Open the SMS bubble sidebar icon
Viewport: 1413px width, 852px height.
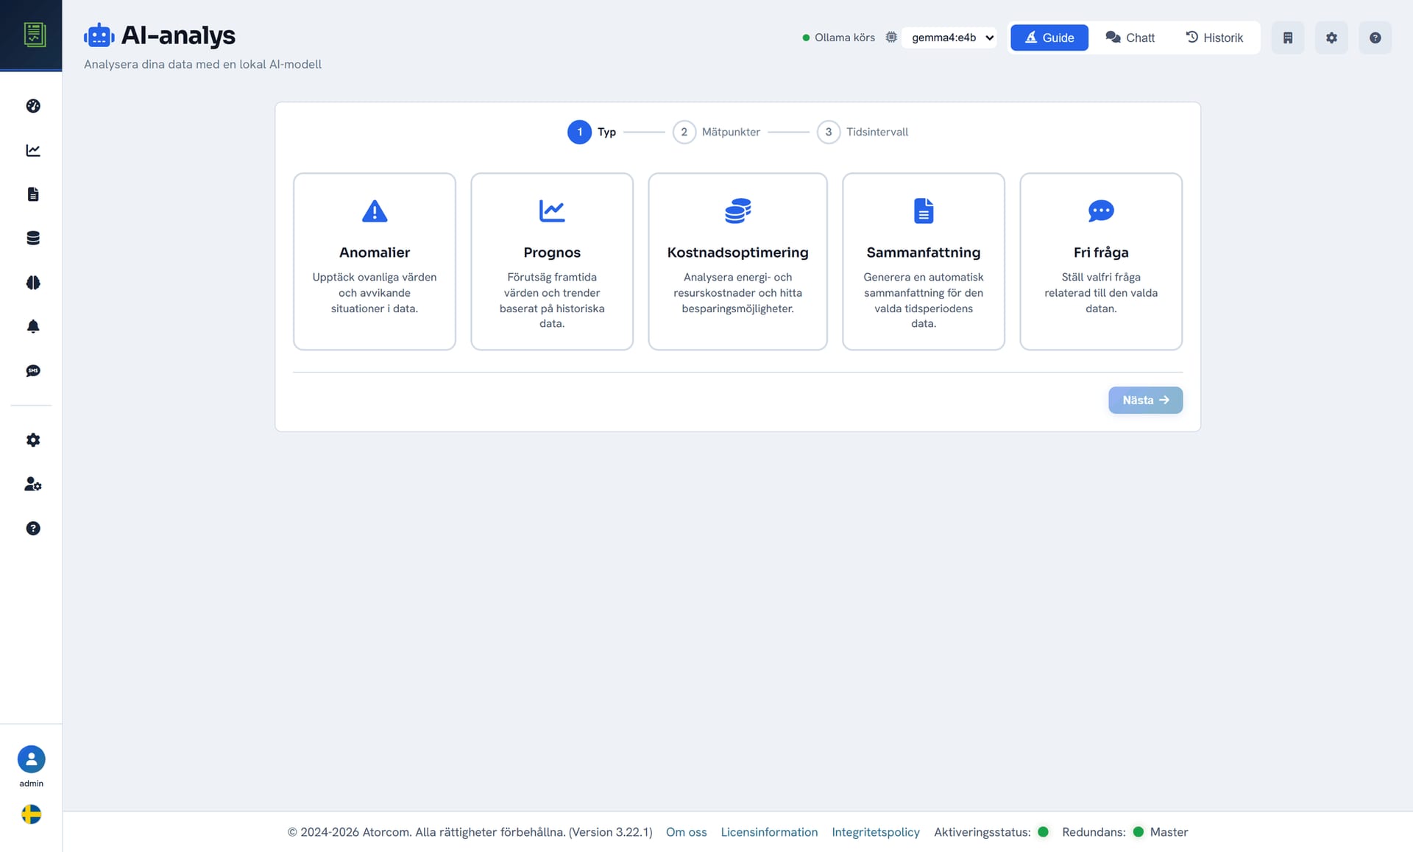click(x=33, y=370)
